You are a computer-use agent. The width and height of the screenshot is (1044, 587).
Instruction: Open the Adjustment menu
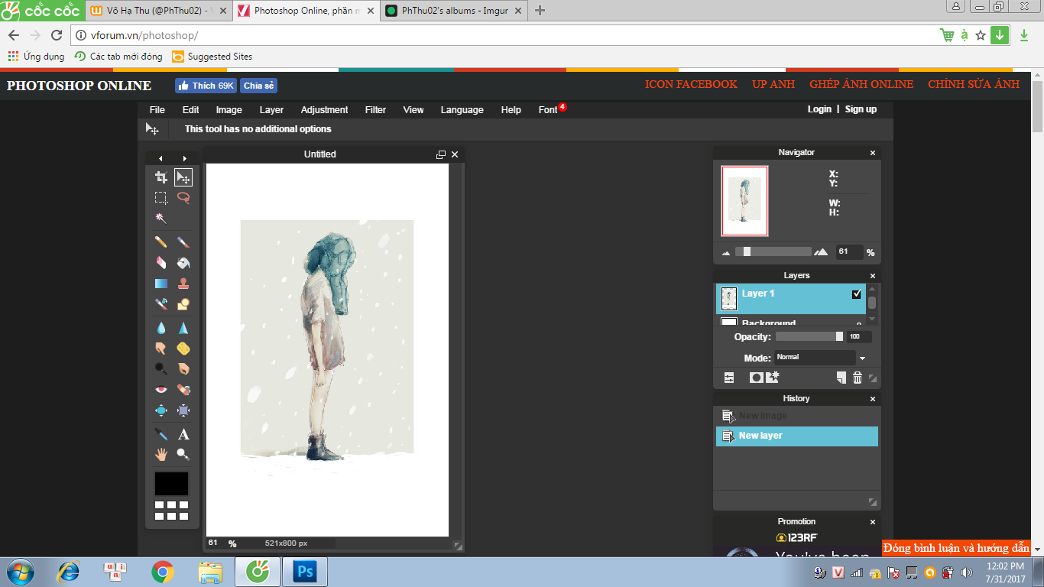click(x=324, y=110)
